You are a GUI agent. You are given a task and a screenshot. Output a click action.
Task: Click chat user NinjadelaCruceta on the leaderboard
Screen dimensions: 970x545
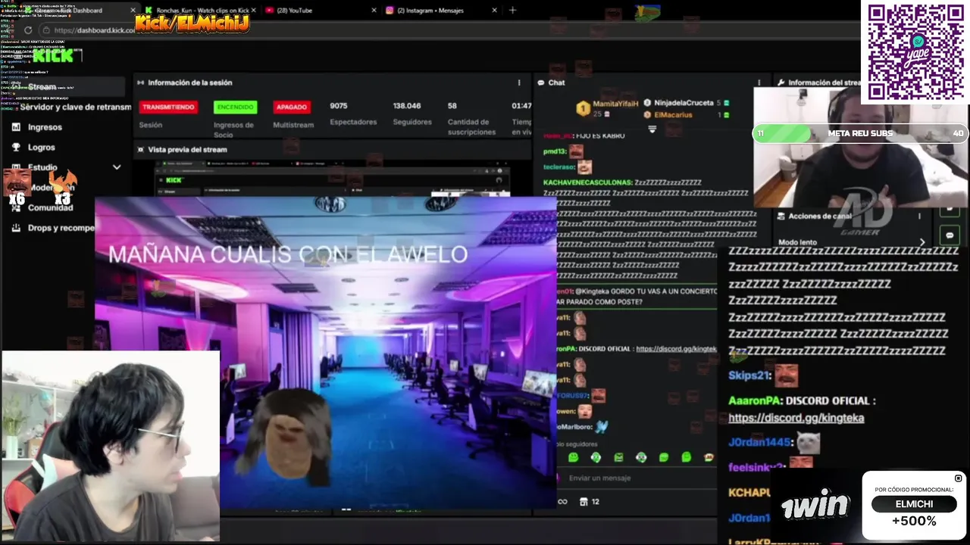(684, 103)
